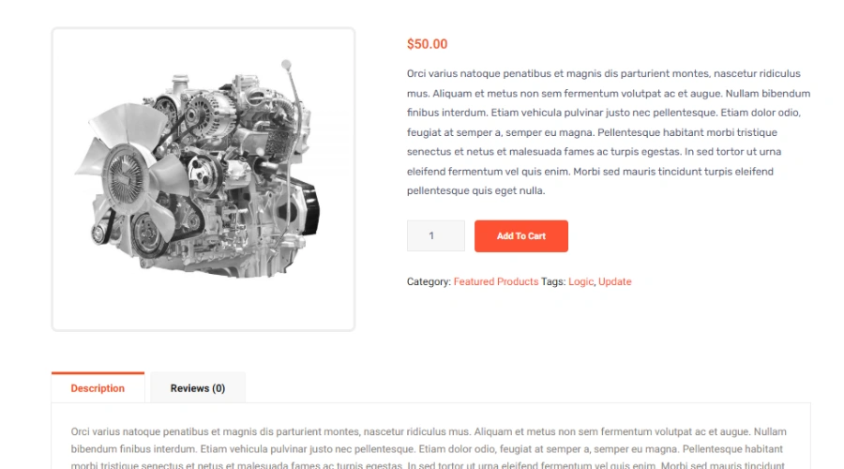Click the Tags: label
Image resolution: width=844 pixels, height=469 pixels.
pyautogui.click(x=552, y=281)
